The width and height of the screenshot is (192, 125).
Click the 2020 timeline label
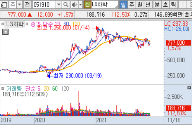click(x=40, y=120)
